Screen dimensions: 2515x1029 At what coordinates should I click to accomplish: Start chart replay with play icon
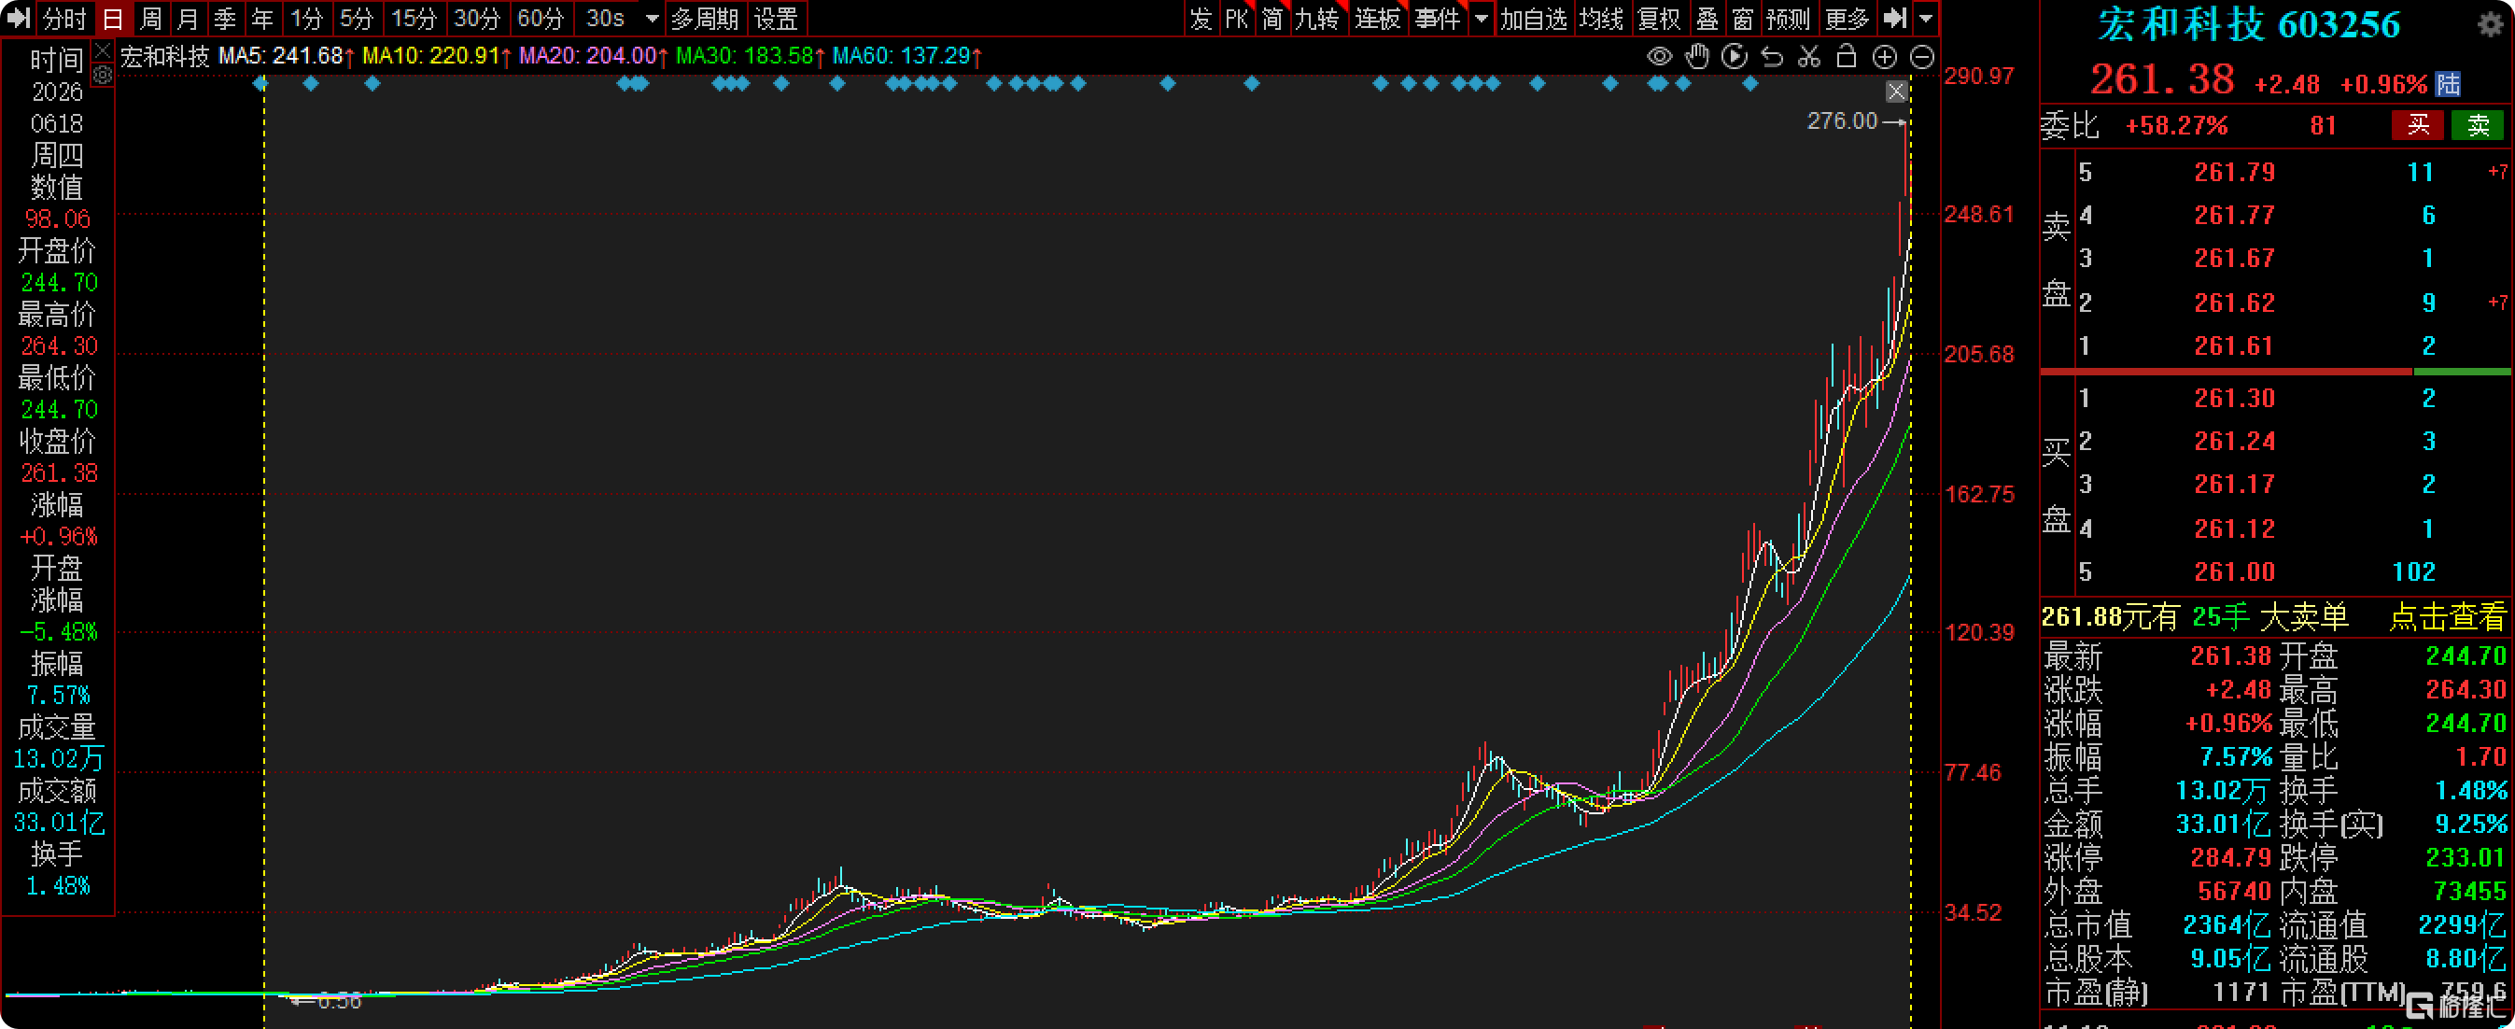click(x=1735, y=57)
